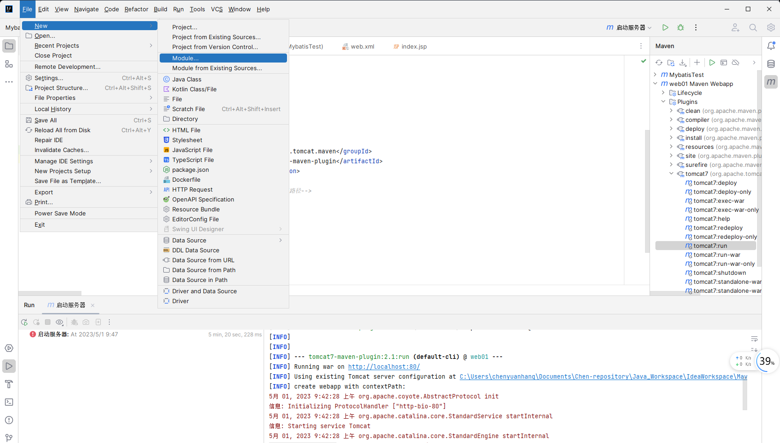Choose HTML File from New submenu

pyautogui.click(x=223, y=130)
